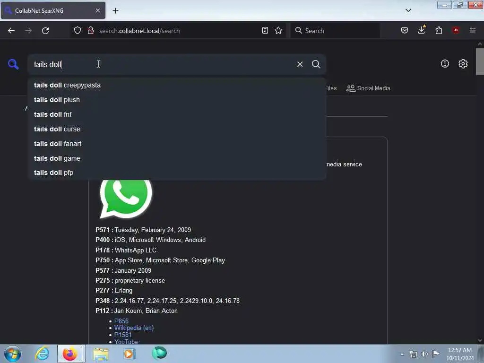
Task: Choose suggestion tails doll curse
Action: pos(177,129)
